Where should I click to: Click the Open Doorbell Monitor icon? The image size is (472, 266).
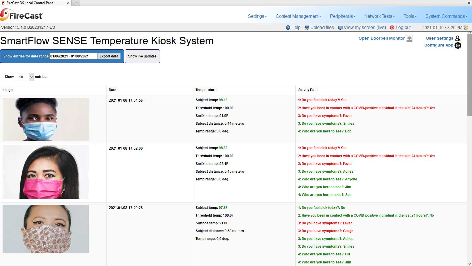[409, 38]
